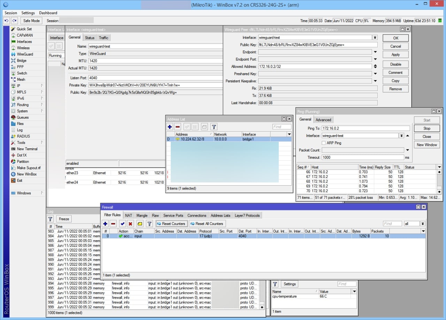The width and height of the screenshot is (446, 320).
Task: Expand the Persistent Keepalive field
Action: (x=375, y=81)
